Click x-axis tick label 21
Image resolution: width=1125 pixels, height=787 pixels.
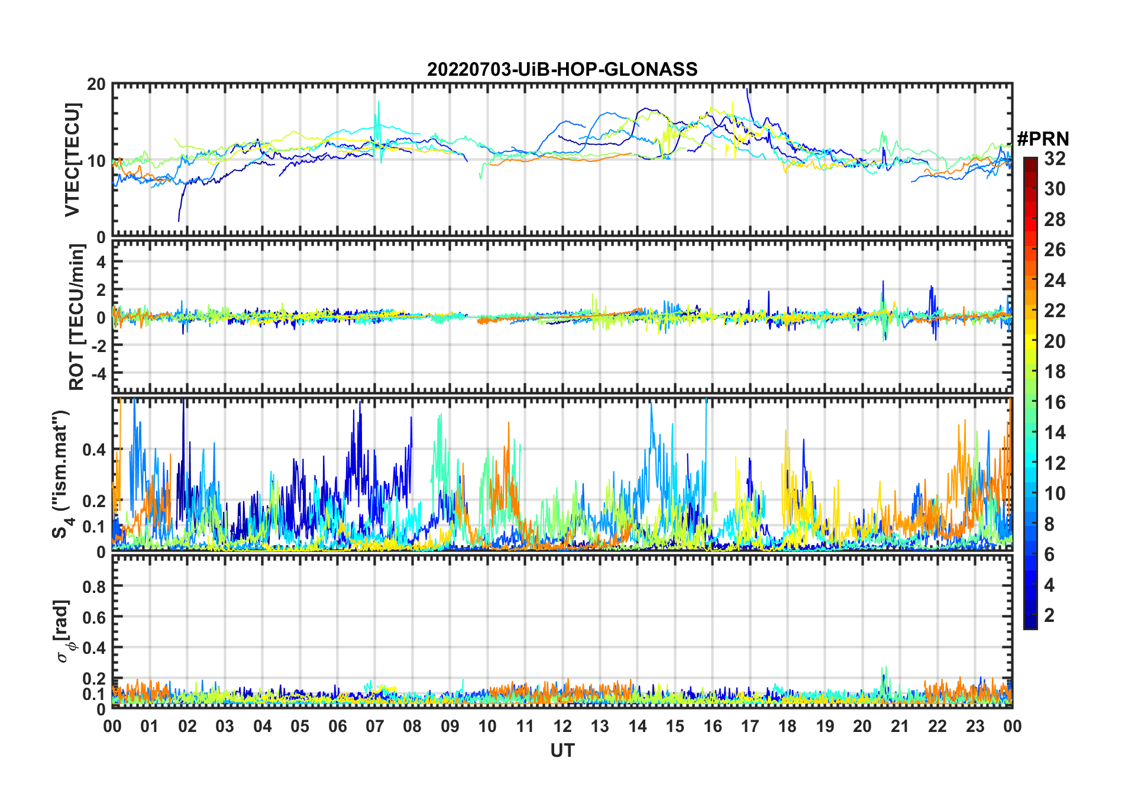900,726
